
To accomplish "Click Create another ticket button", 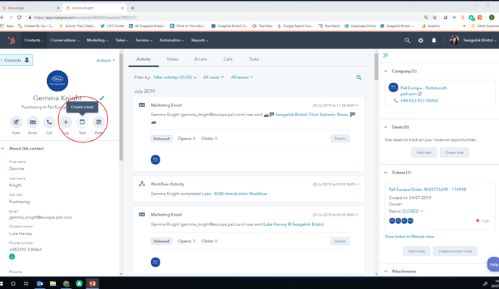I will tap(455, 251).
